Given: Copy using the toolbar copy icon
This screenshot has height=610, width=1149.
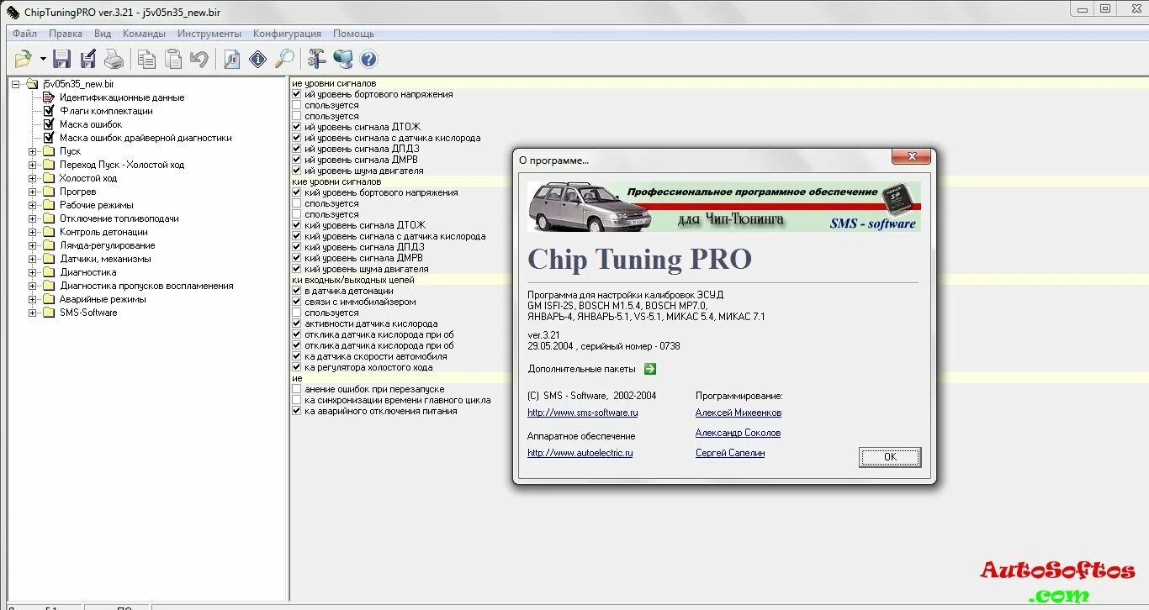Looking at the screenshot, I should click(147, 59).
